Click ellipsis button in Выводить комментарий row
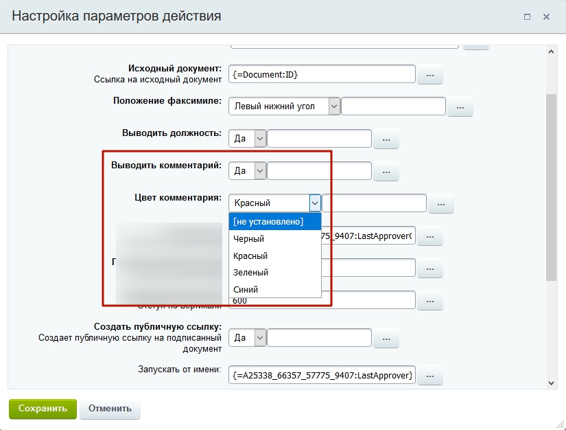Viewport: 566px width, 430px height. pyautogui.click(x=386, y=171)
